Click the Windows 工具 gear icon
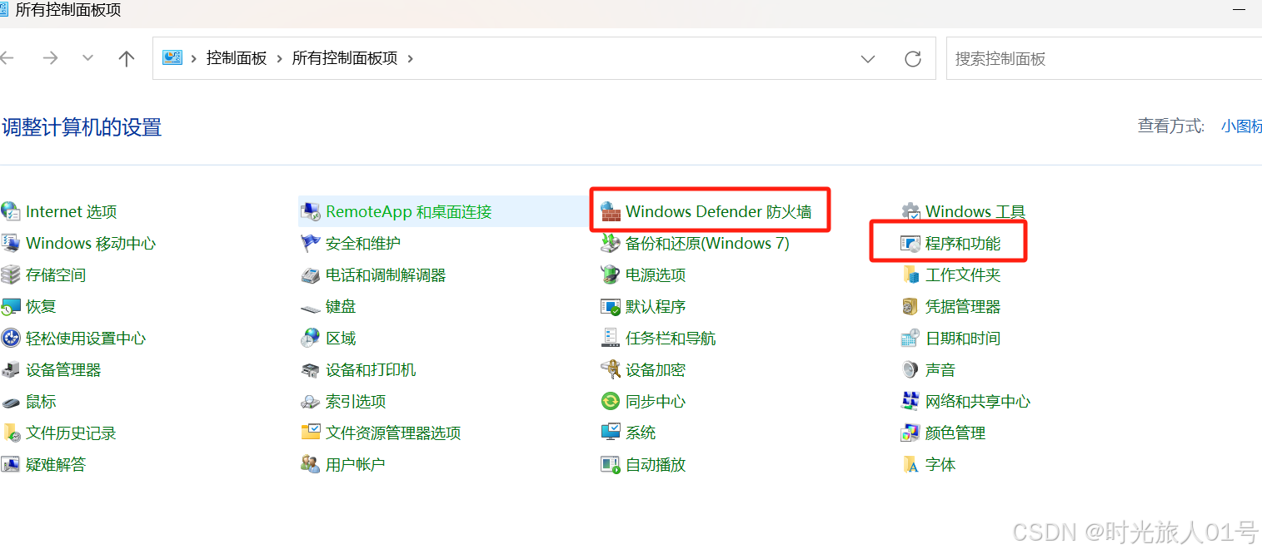The width and height of the screenshot is (1262, 554). click(x=911, y=211)
